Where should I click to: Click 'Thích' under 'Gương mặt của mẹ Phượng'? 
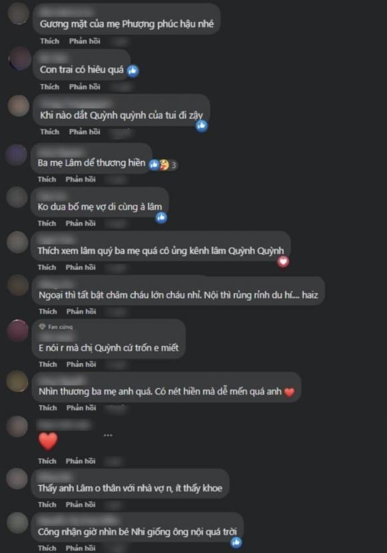coord(49,41)
